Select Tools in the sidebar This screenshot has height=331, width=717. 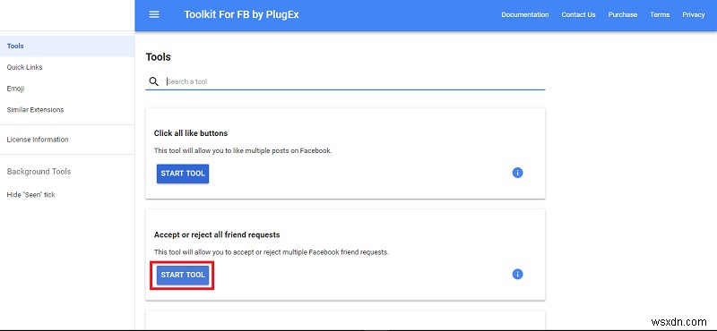[67, 47]
